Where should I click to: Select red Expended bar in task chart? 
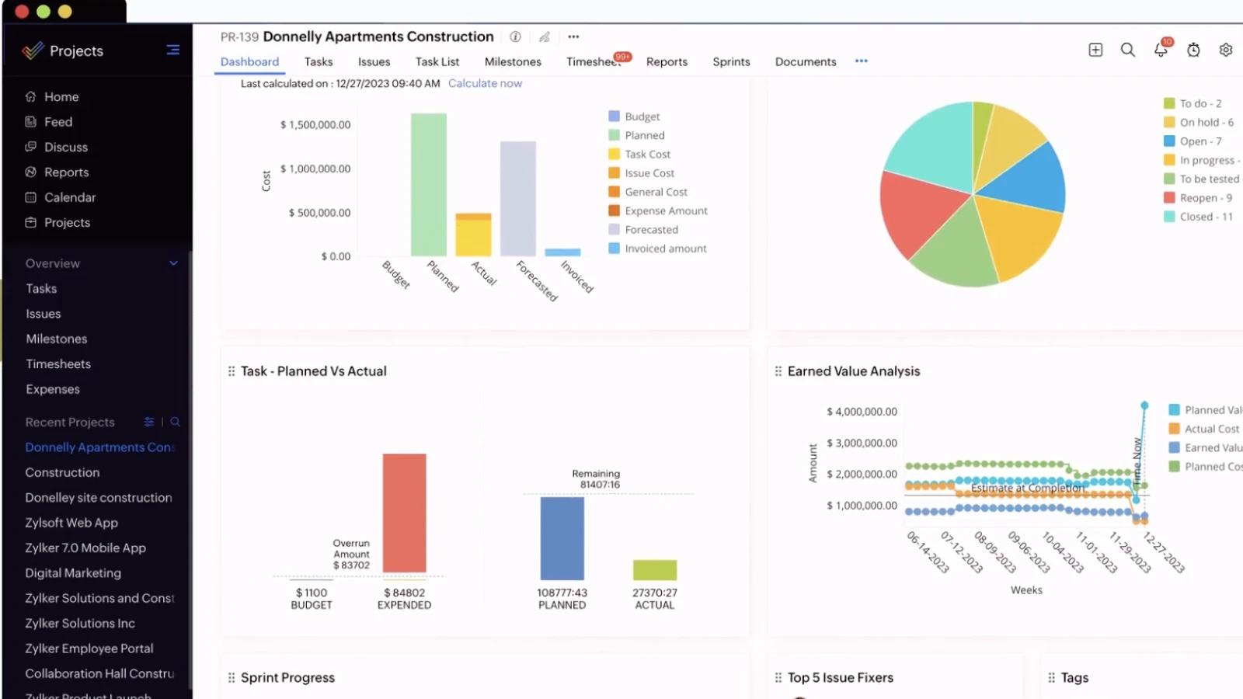[x=404, y=513]
